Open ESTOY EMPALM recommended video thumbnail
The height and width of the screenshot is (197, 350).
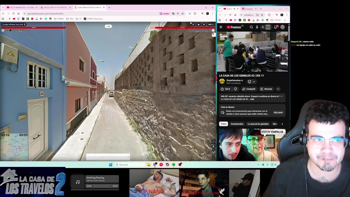252,145
